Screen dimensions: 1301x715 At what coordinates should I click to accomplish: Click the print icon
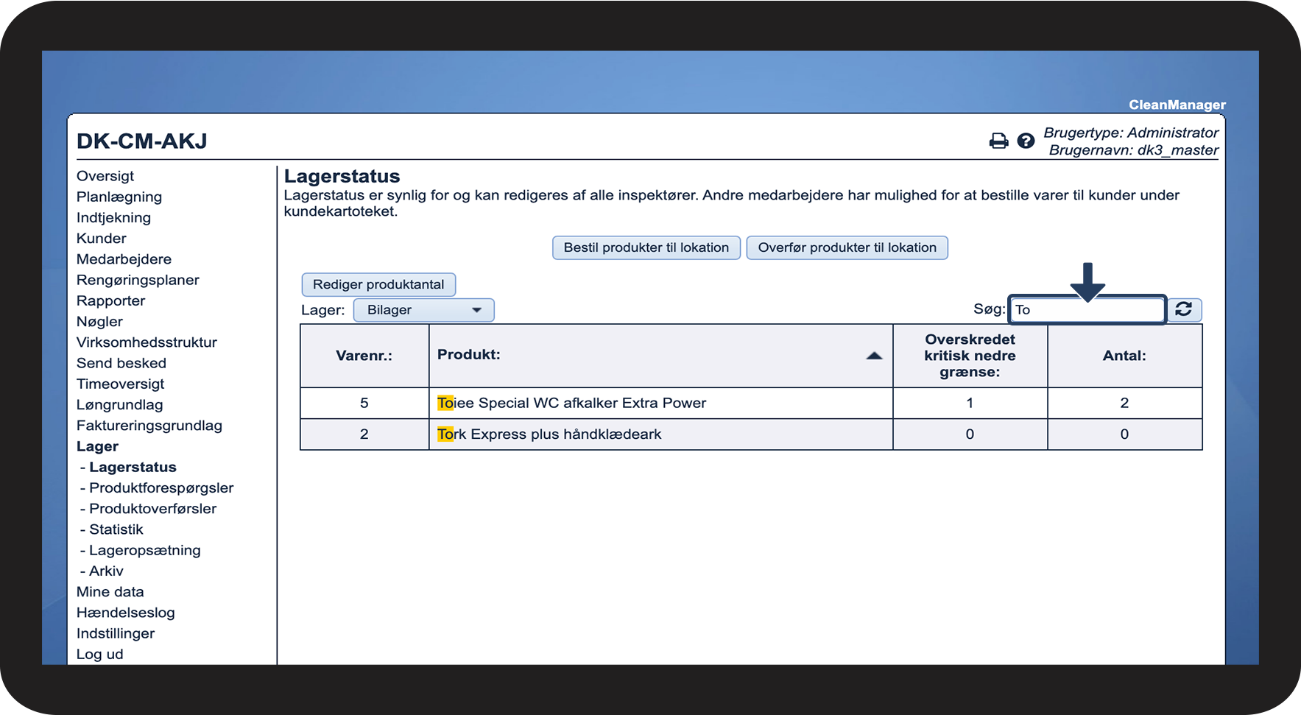(998, 141)
